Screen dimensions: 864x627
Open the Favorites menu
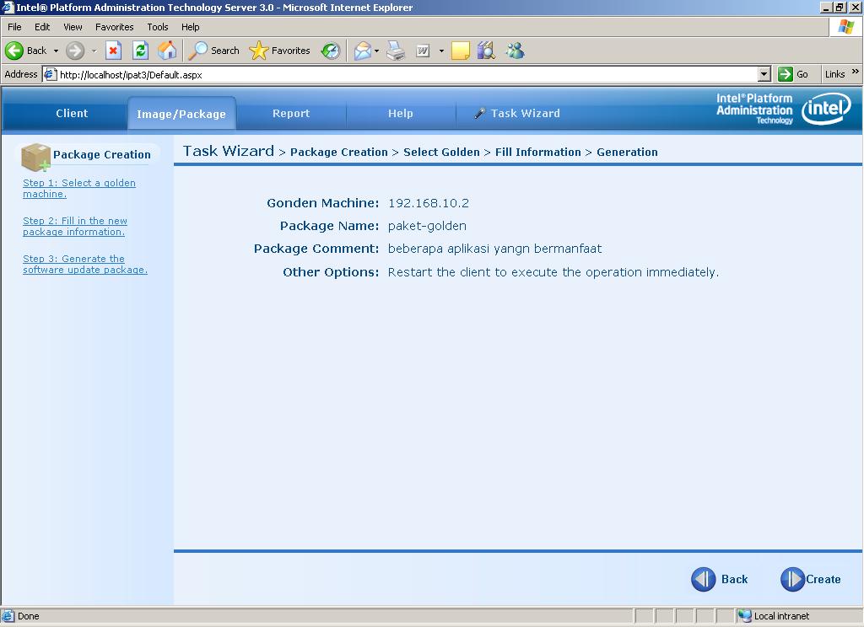tap(114, 27)
